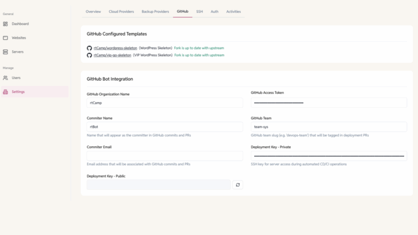Image resolution: width=418 pixels, height=235 pixels.
Task: Click the Servers stack icon in sidebar
Action: [5, 52]
